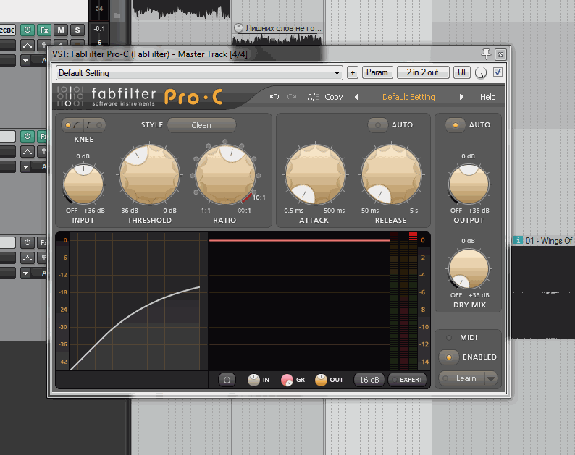
Task: Close the FabFilter Pro-C window
Action: point(500,54)
